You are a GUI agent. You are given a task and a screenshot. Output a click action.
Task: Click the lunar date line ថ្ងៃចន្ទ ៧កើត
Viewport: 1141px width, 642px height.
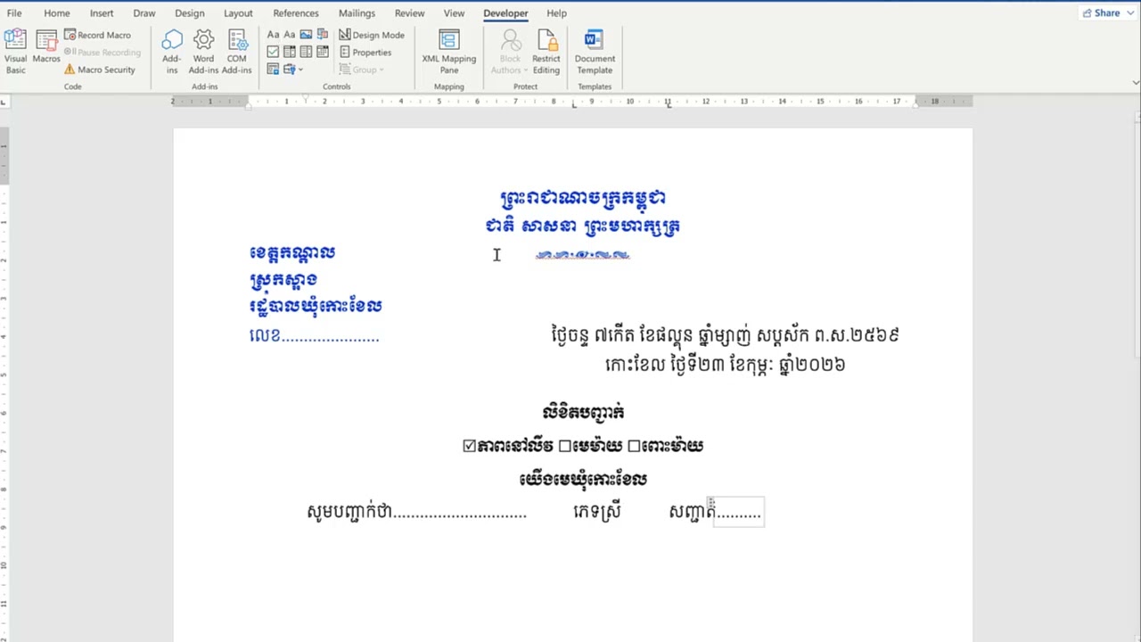[725, 335]
